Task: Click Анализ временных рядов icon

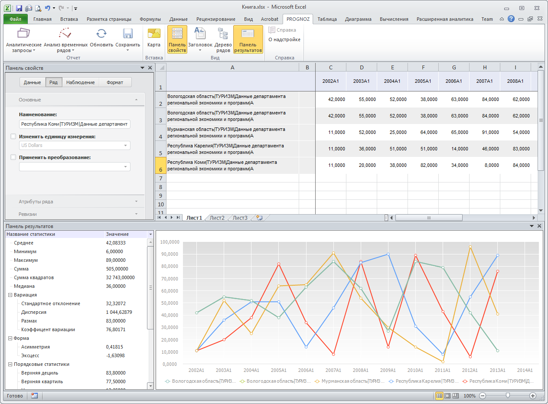Action: tap(65, 39)
